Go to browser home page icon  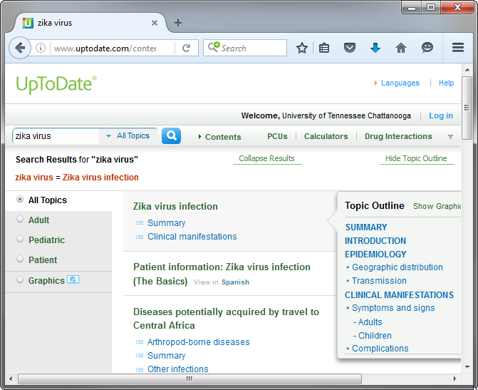pyautogui.click(x=401, y=48)
